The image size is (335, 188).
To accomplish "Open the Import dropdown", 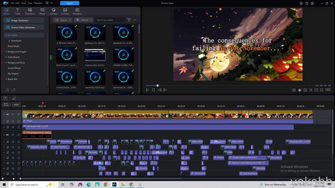I will [62, 20].
